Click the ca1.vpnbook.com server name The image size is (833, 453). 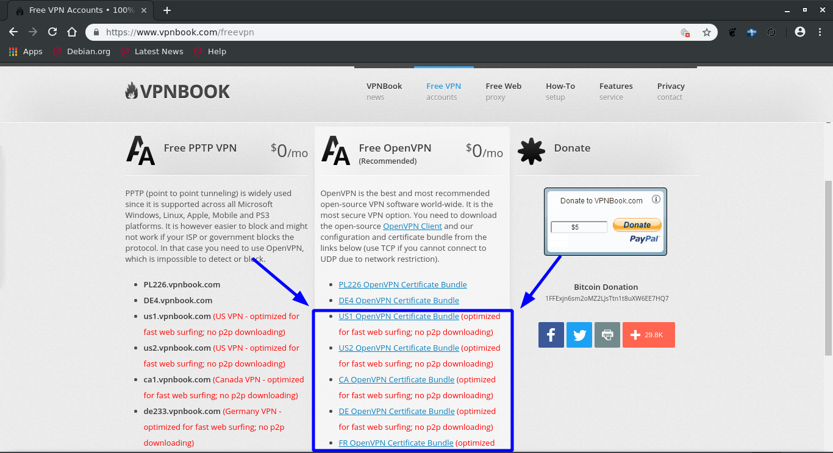pyautogui.click(x=177, y=379)
